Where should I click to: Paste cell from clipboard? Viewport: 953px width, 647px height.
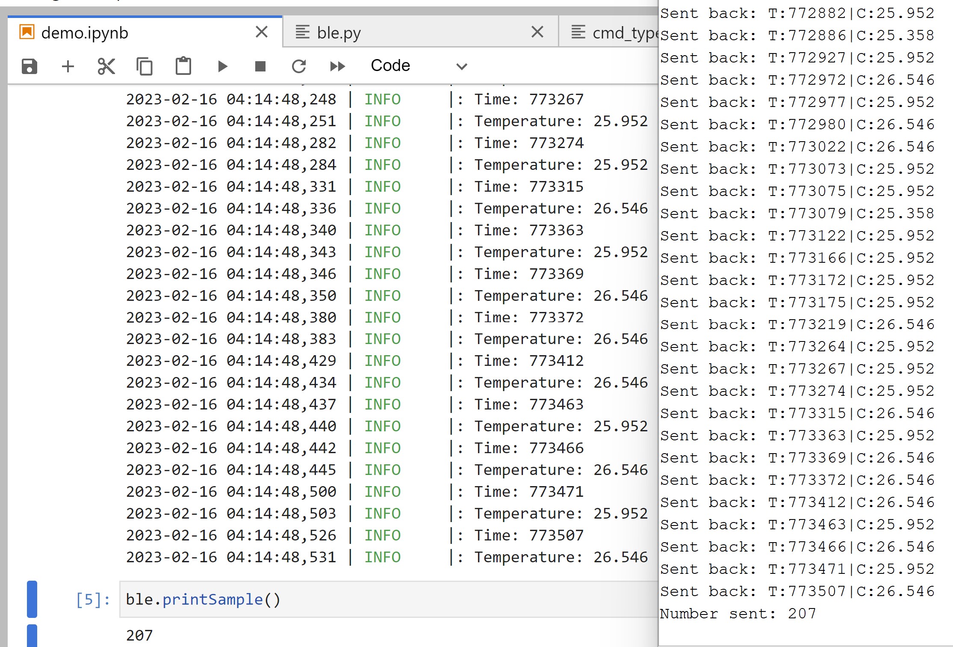(x=183, y=66)
